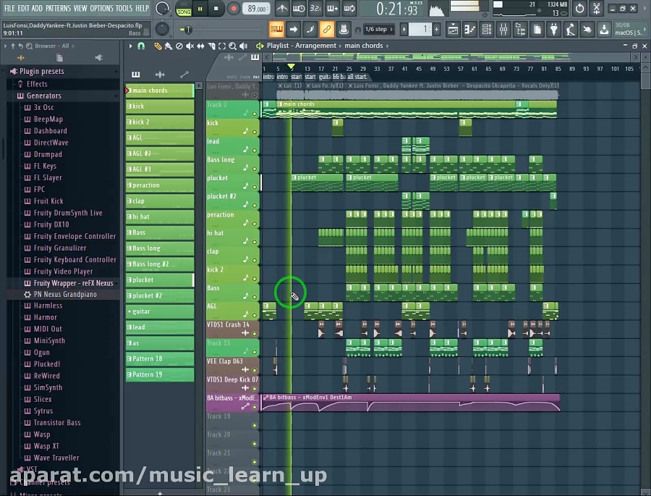Screen dimensions: 651x496
Task: Open the Playlist window from toolbar icon
Action: click(453, 30)
